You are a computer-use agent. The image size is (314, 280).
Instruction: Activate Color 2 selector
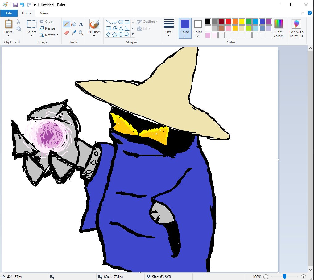[198, 28]
